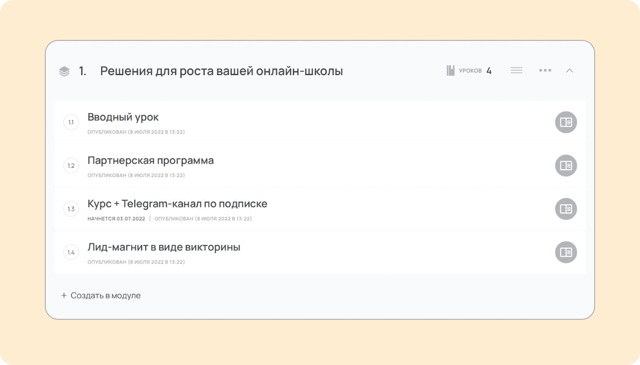Open lesson Курс + Telegram-канал по подписке
Image resolution: width=640 pixels, height=365 pixels.
(x=177, y=204)
